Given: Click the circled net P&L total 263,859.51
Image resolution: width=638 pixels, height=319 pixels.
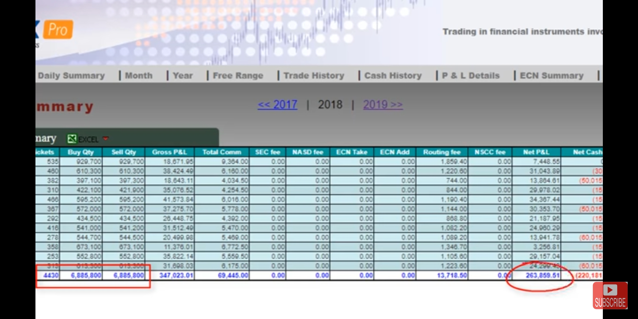Looking at the screenshot, I should 543,276.
